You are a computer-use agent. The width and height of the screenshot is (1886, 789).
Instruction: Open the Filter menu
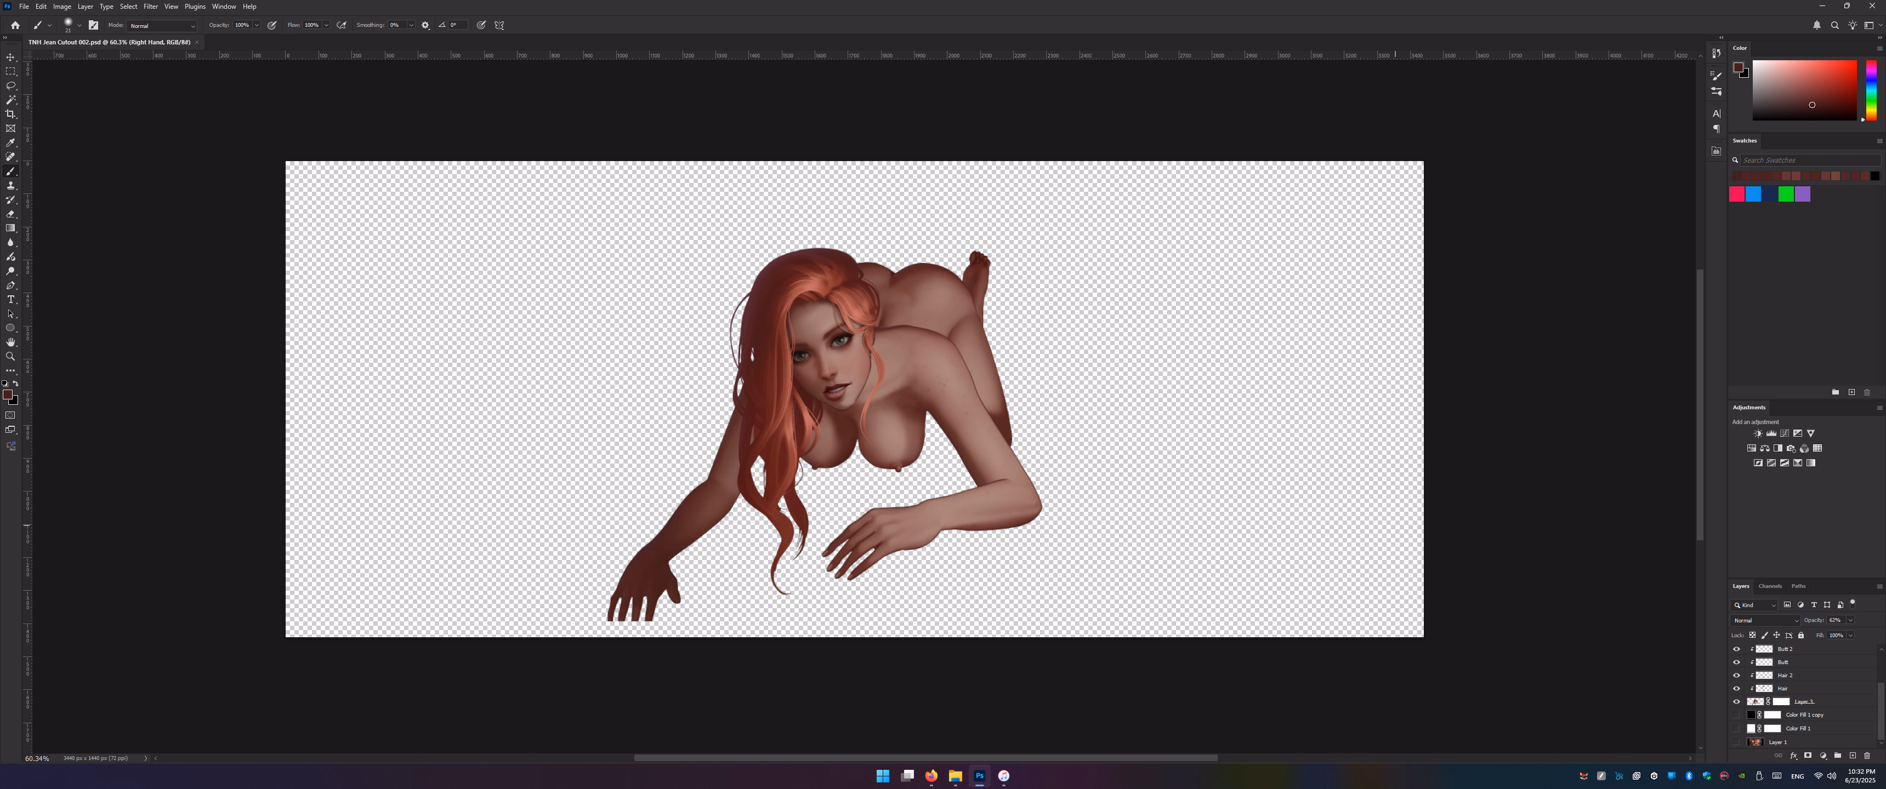click(150, 7)
